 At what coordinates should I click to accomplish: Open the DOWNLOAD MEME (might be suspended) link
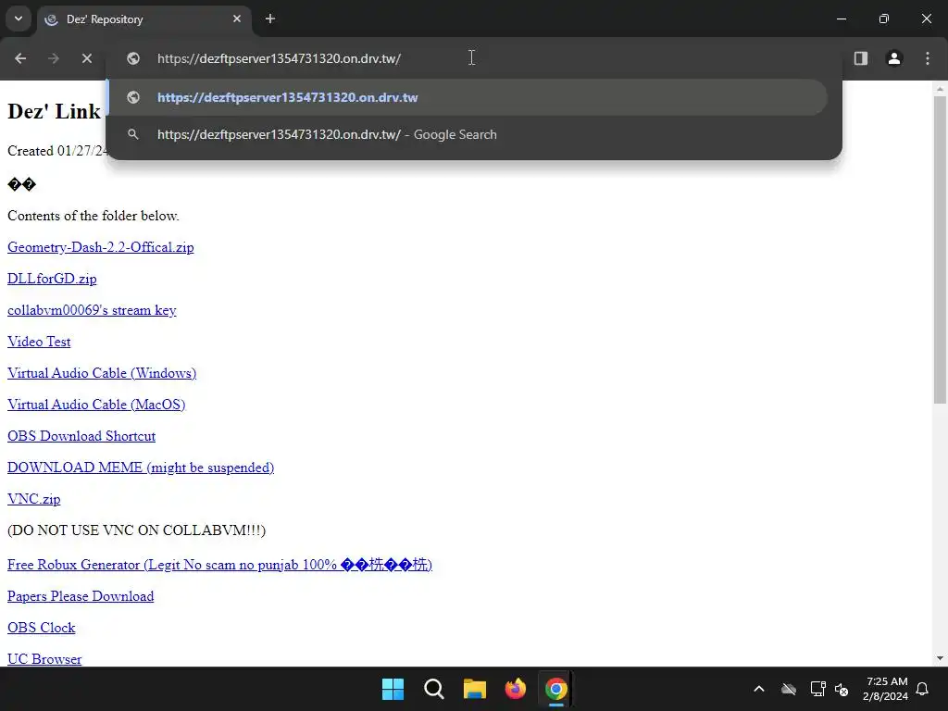(141, 468)
